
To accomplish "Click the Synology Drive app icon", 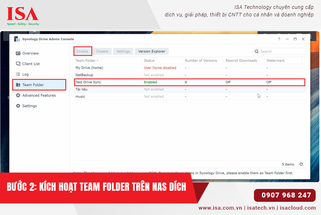I will pyautogui.click(x=17, y=39).
